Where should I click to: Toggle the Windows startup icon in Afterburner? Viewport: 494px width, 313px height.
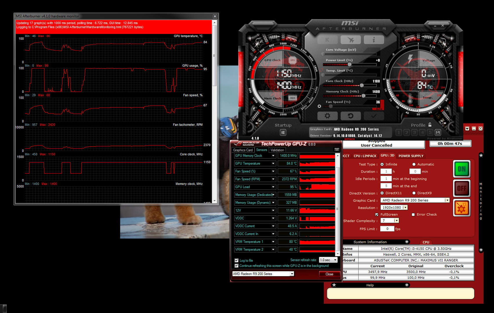tap(283, 133)
